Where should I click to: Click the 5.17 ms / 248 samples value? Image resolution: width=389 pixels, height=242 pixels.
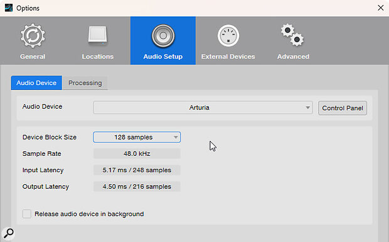[137, 170]
